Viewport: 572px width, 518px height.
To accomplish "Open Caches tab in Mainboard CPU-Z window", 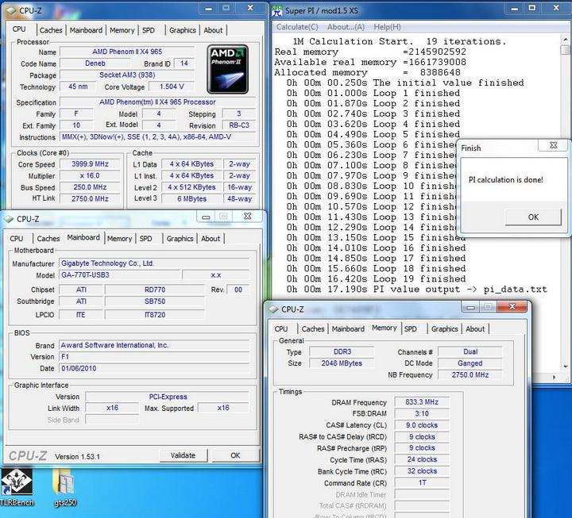I will coord(48,239).
